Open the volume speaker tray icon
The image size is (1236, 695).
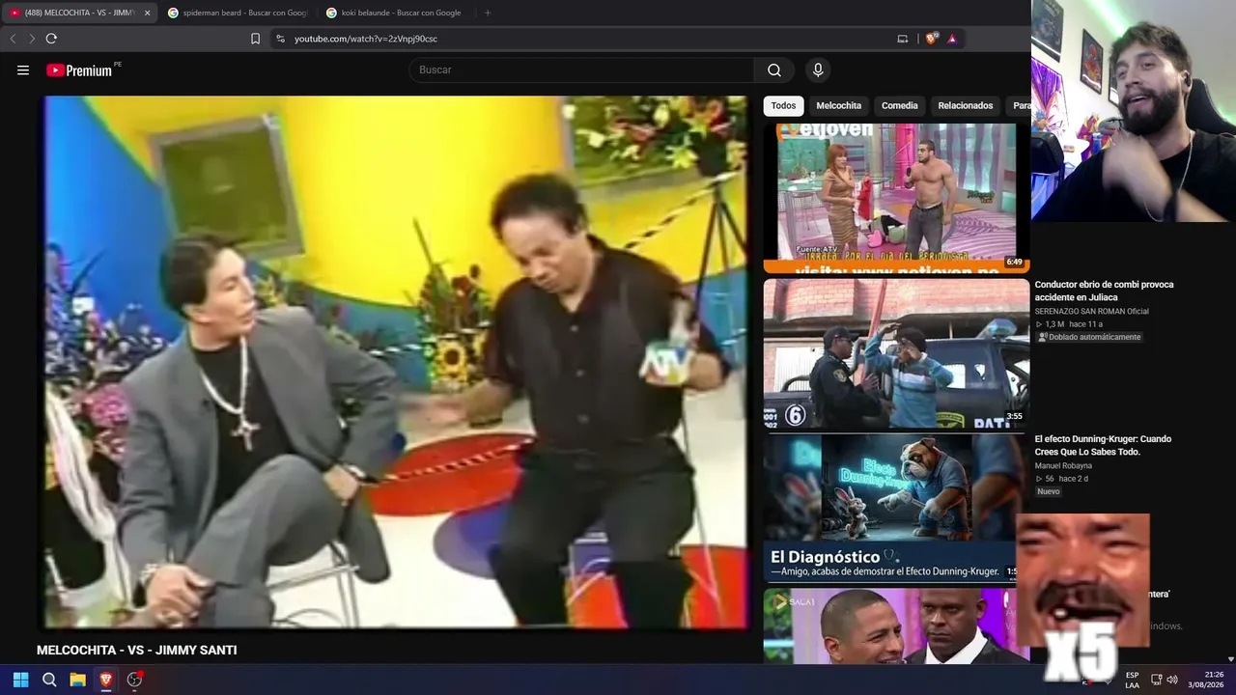point(1172,680)
